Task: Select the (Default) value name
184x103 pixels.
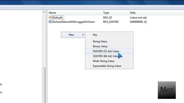Action: [57, 18]
